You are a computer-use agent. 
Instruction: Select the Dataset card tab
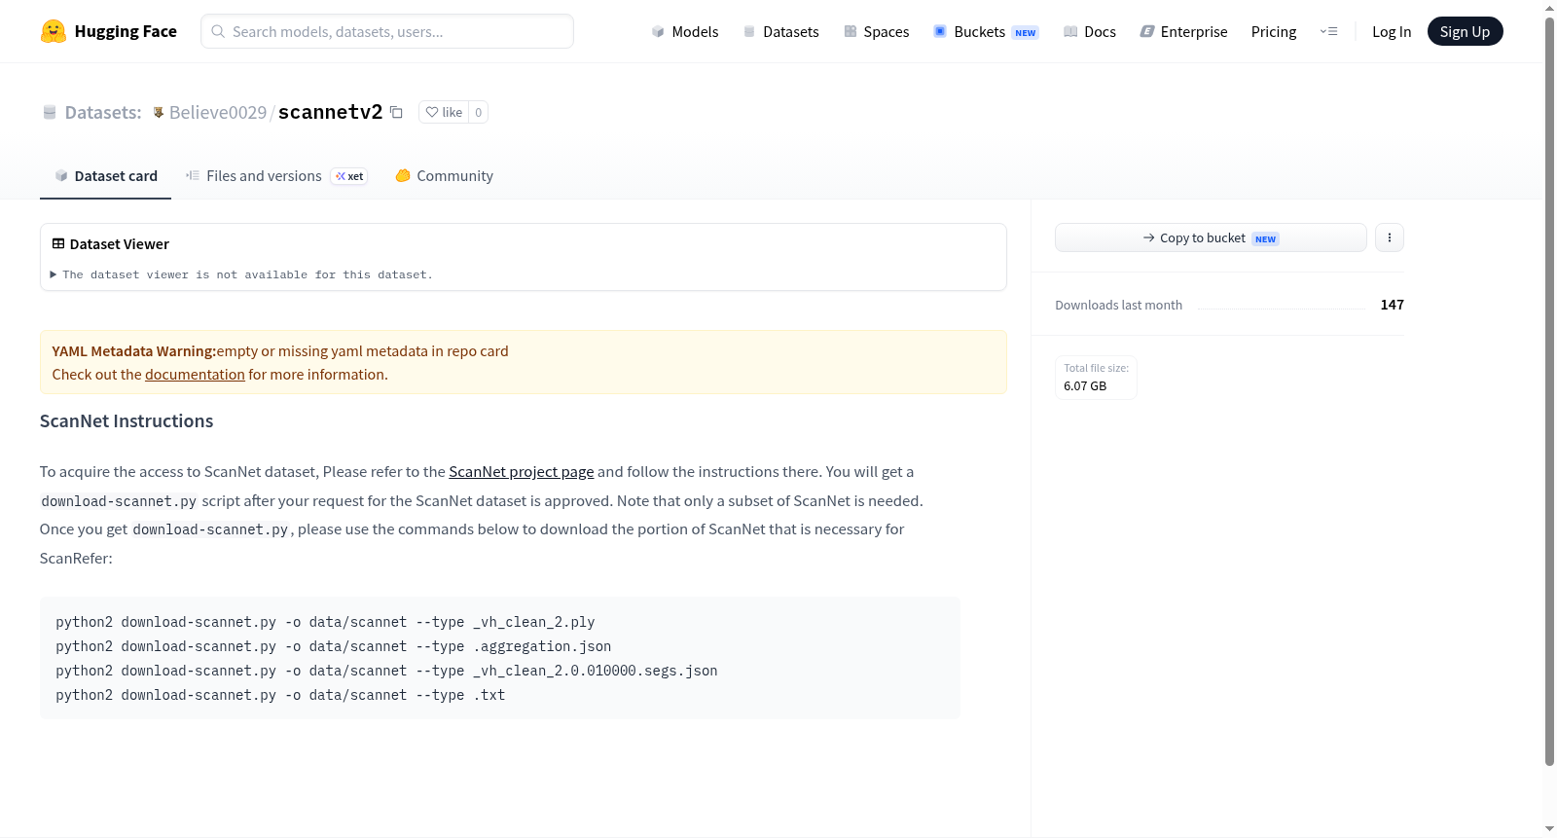click(x=105, y=176)
